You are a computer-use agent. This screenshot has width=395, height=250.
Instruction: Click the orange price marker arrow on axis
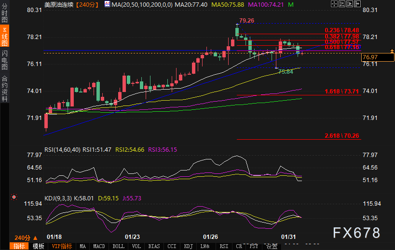(392, 51)
